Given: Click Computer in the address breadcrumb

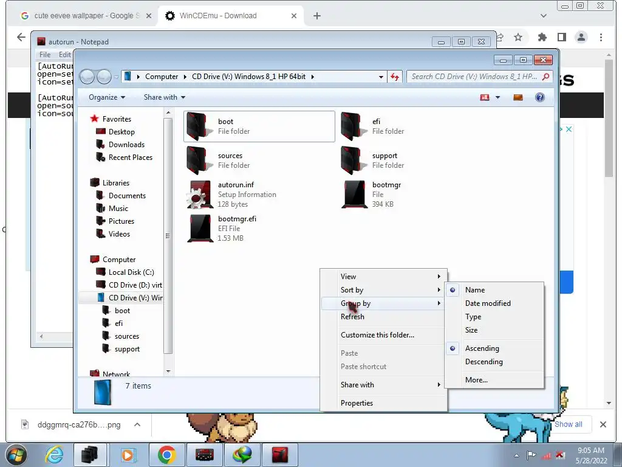Looking at the screenshot, I should pyautogui.click(x=162, y=77).
